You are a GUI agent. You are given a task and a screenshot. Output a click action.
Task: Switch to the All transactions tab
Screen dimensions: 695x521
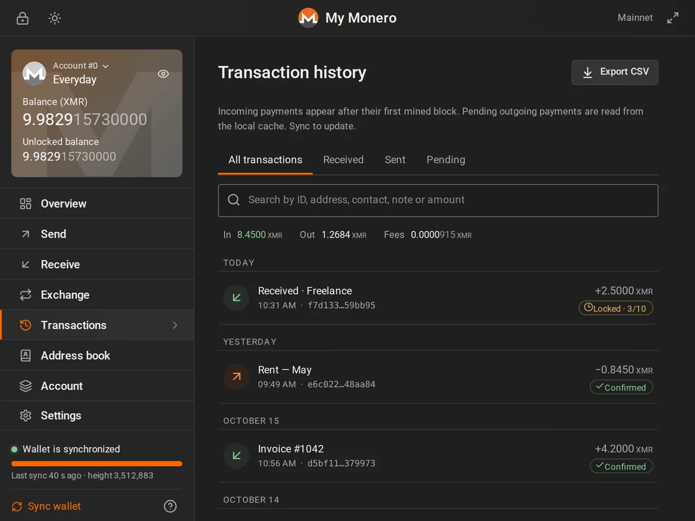coord(265,160)
